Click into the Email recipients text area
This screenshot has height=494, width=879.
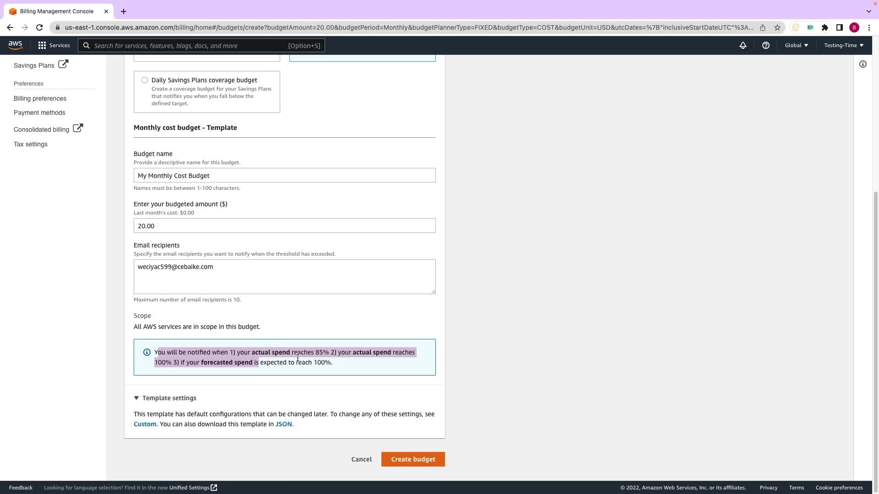coord(284,277)
